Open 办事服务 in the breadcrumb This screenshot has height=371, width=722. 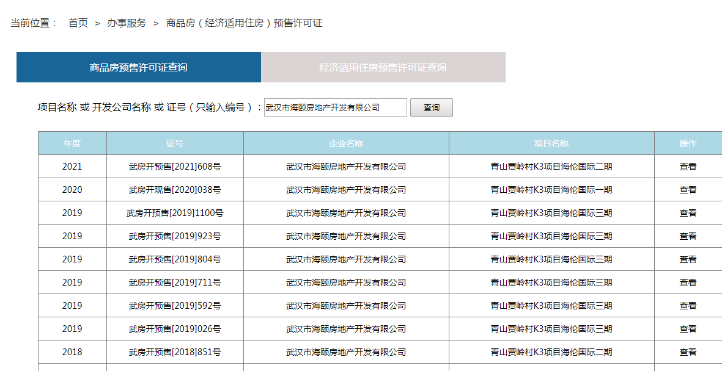pos(127,23)
